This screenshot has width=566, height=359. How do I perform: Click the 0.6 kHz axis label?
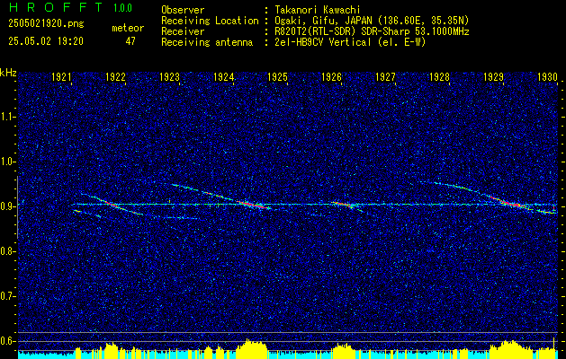7,341
